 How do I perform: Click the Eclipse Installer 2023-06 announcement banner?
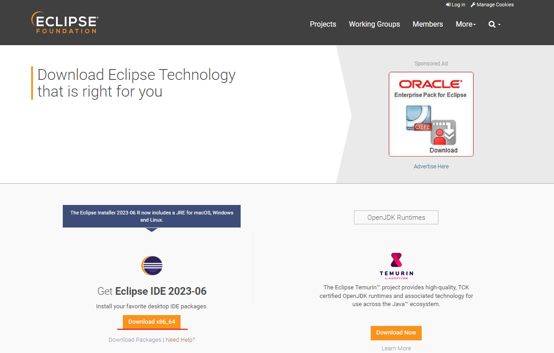click(x=152, y=216)
